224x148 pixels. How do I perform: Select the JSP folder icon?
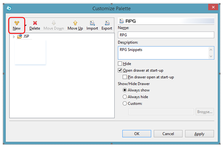tap(20, 37)
